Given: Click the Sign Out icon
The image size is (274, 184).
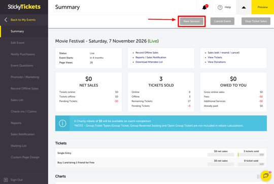Looking at the screenshot, I should [6, 180].
